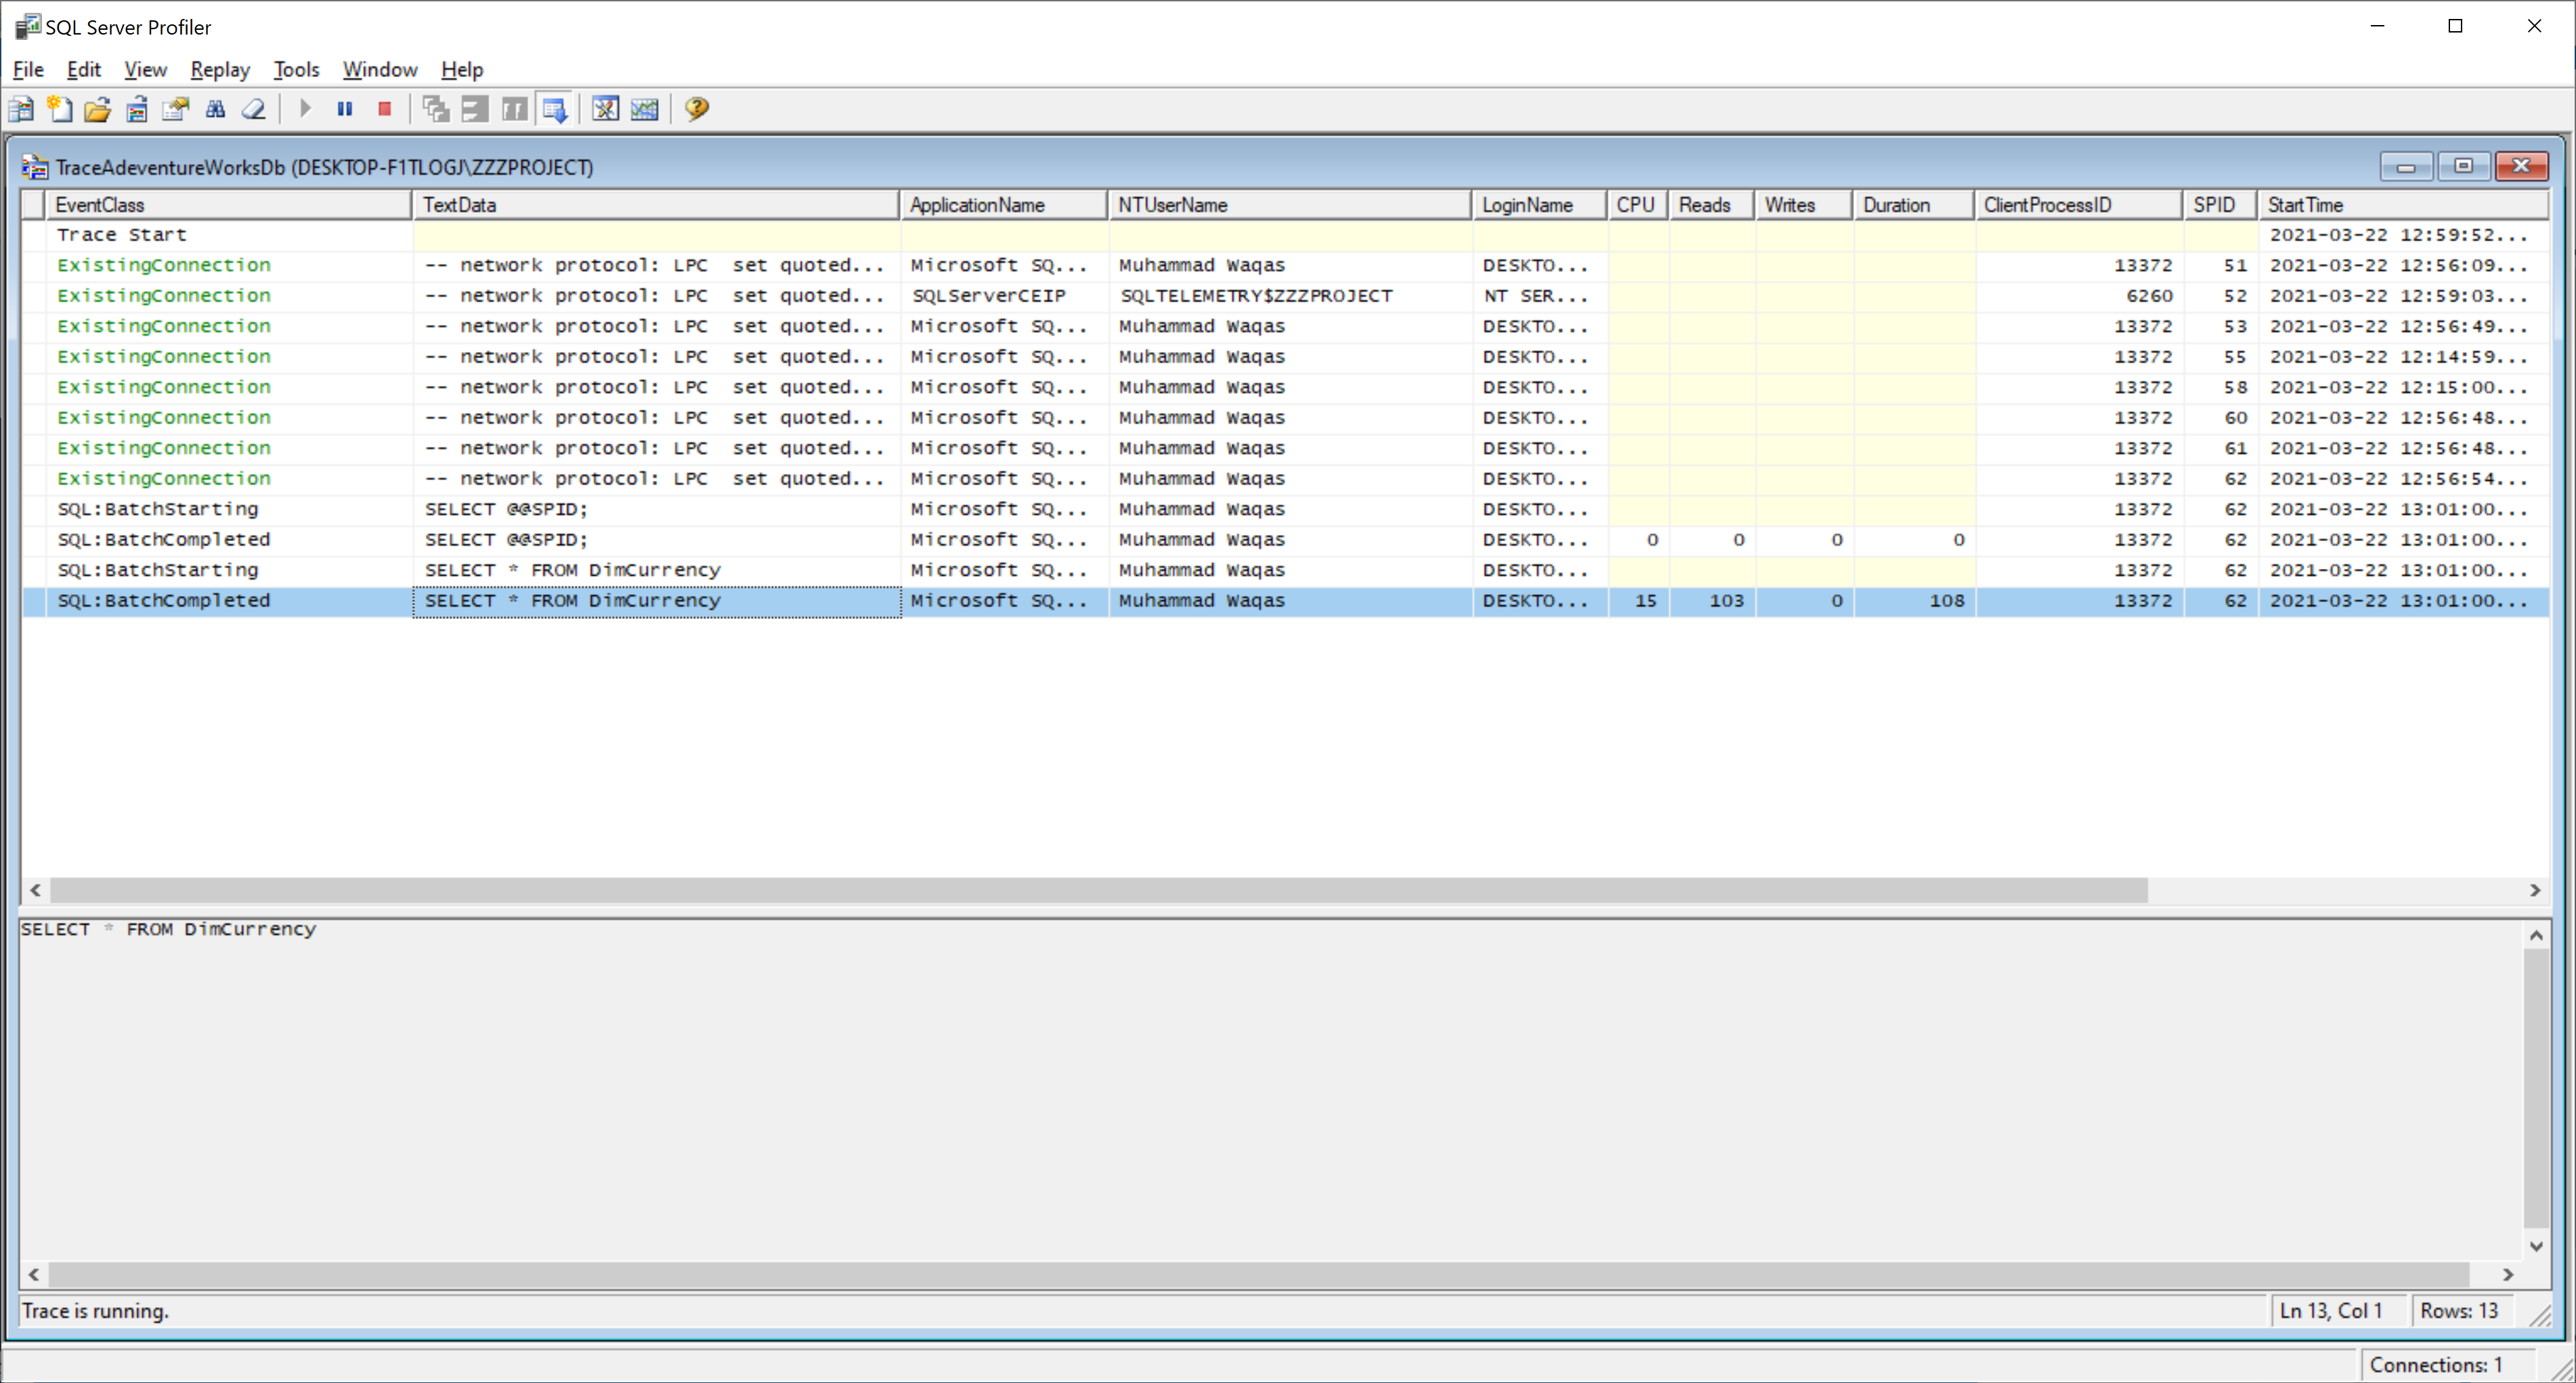Toggle the Auto Scroll Window button
Viewport: 2576px width, 1383px height.
coord(555,109)
